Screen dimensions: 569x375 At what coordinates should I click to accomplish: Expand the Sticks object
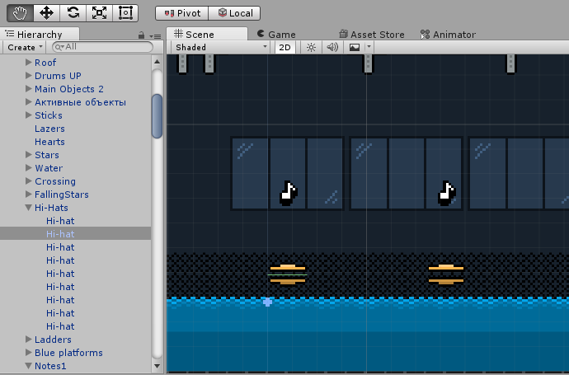29,115
